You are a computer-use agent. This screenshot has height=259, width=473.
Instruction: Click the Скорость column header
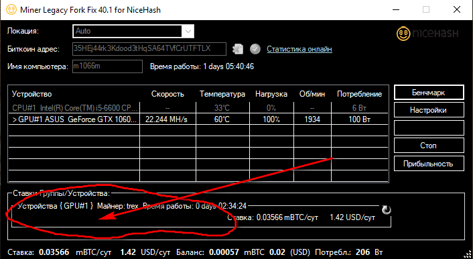(167, 94)
